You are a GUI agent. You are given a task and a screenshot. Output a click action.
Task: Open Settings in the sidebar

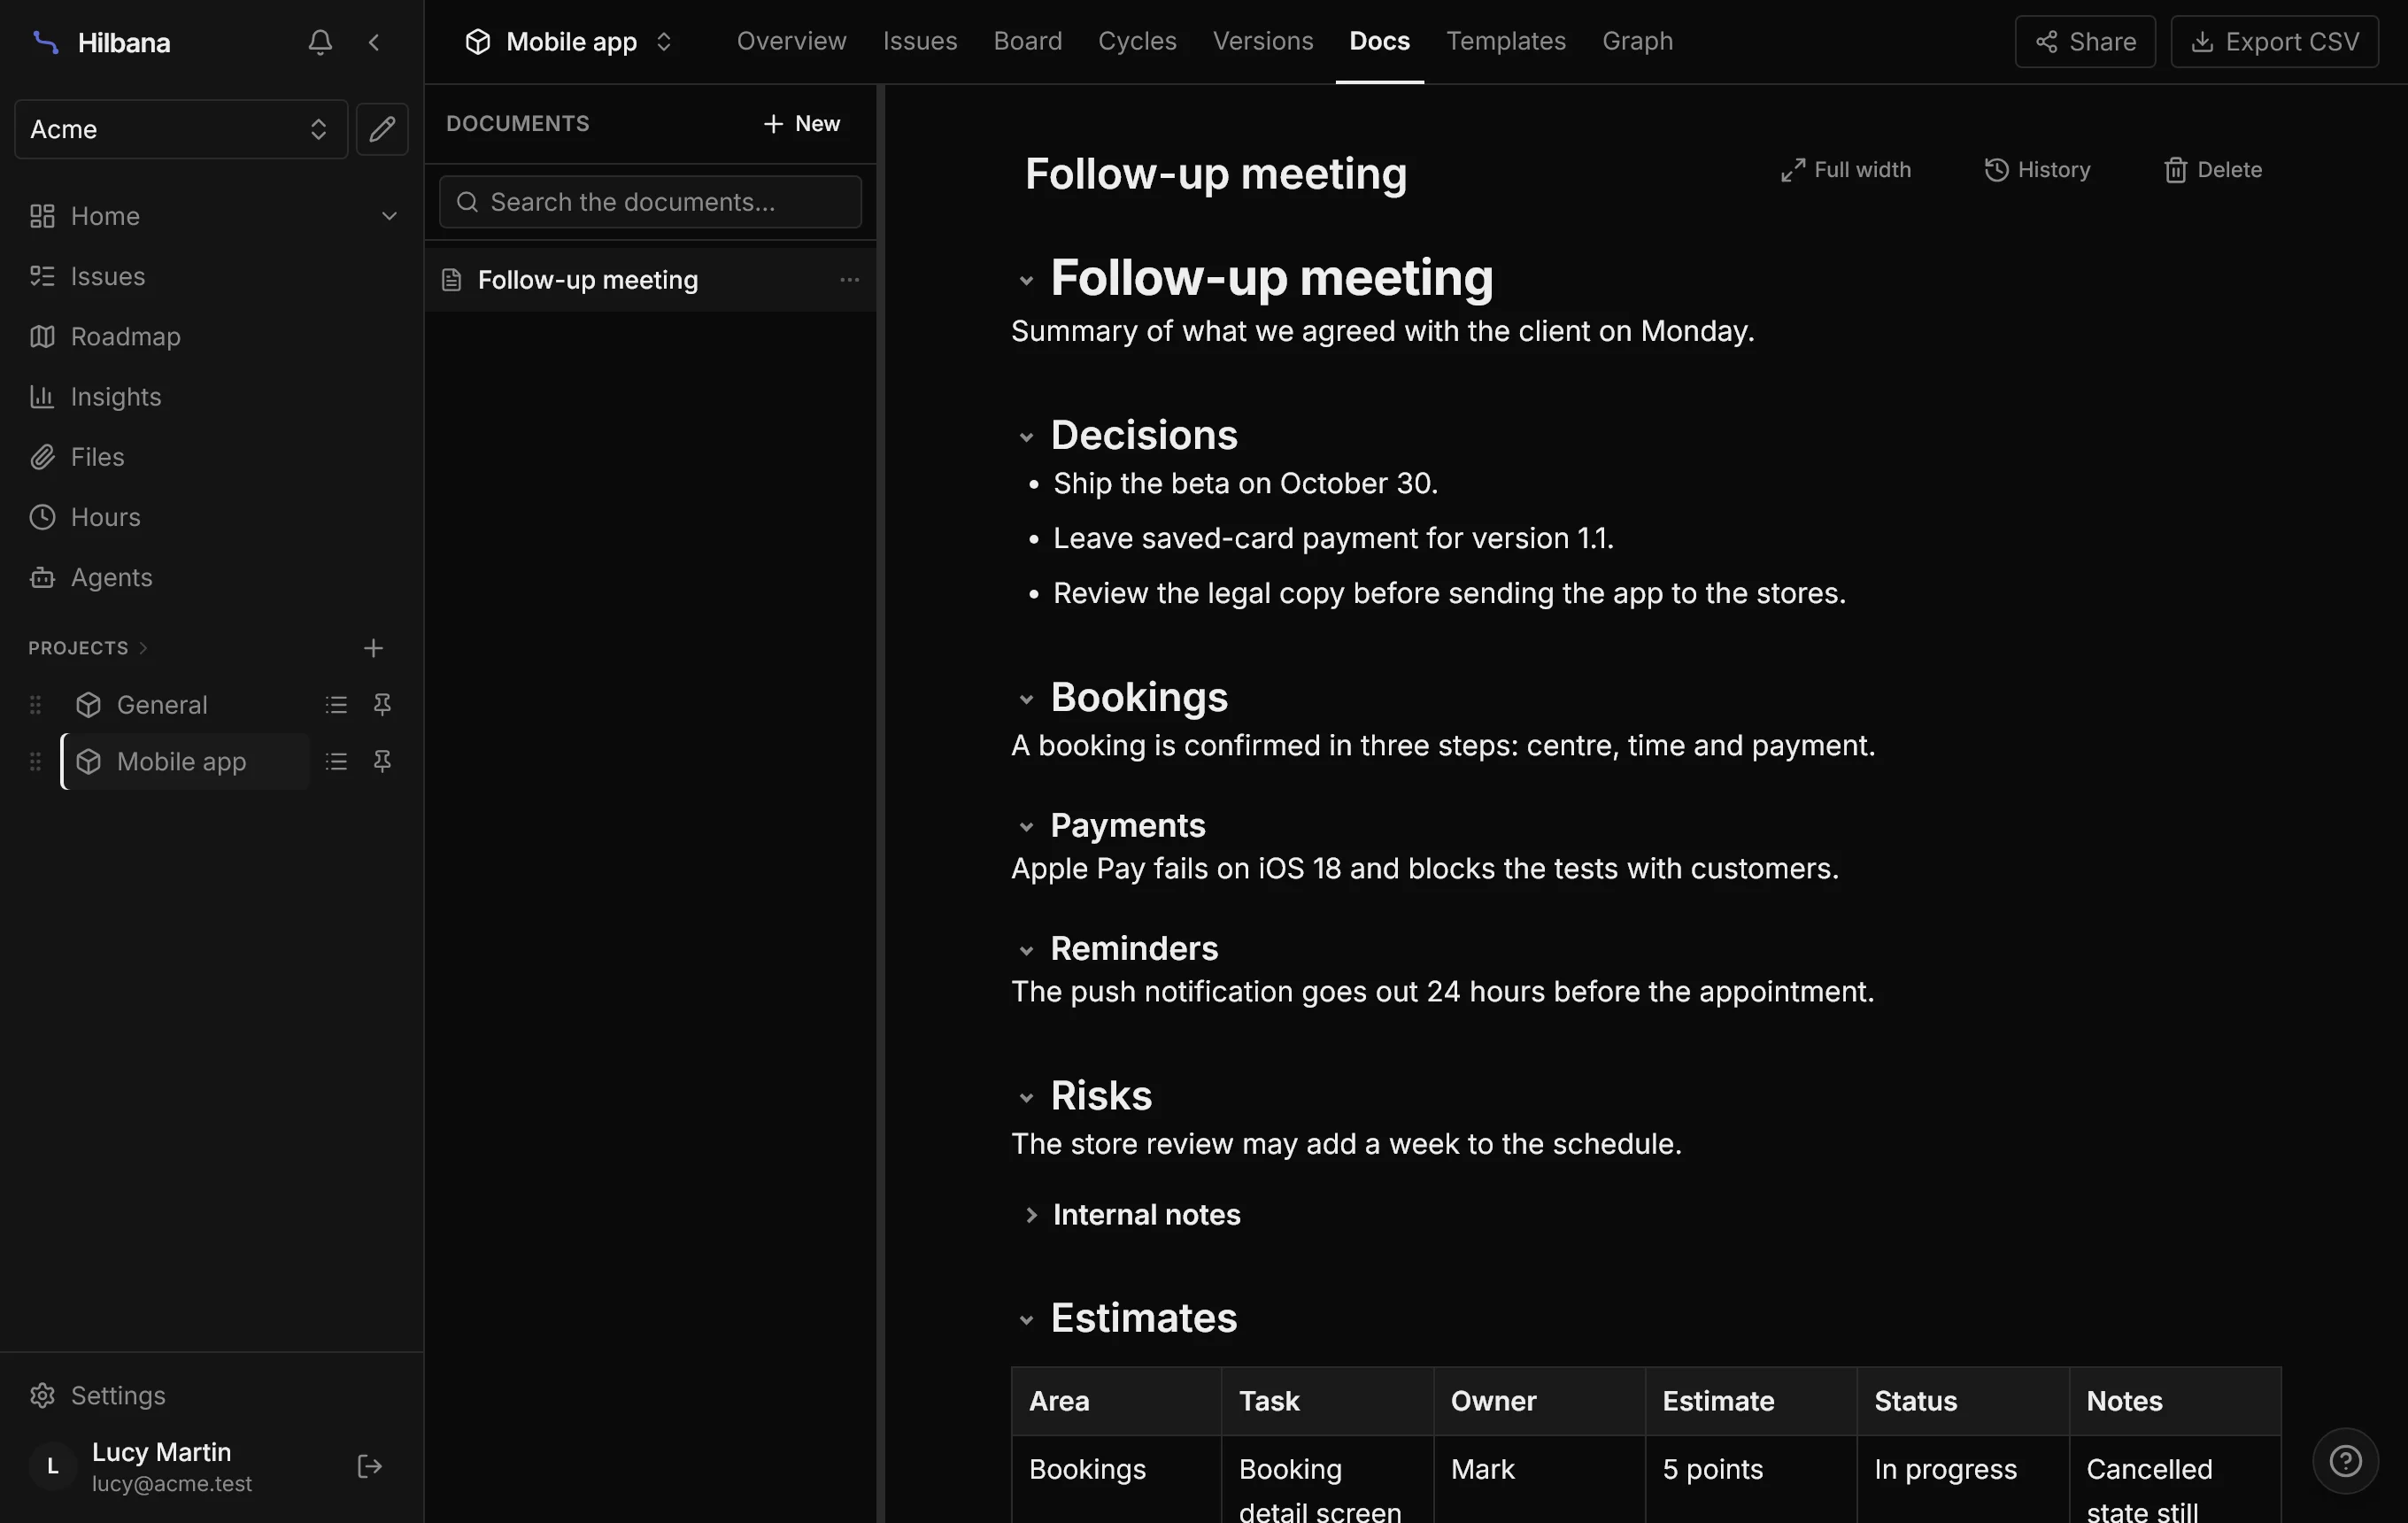210,1395
